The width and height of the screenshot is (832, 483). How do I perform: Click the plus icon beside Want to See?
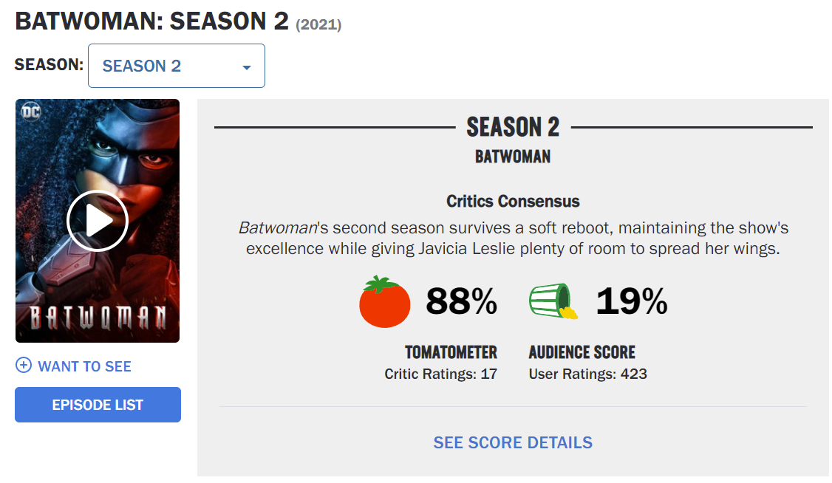[24, 366]
